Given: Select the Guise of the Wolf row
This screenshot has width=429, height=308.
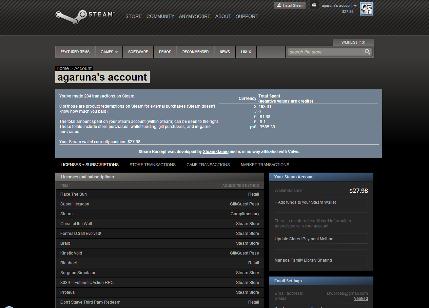Looking at the screenshot, I should tap(160, 224).
